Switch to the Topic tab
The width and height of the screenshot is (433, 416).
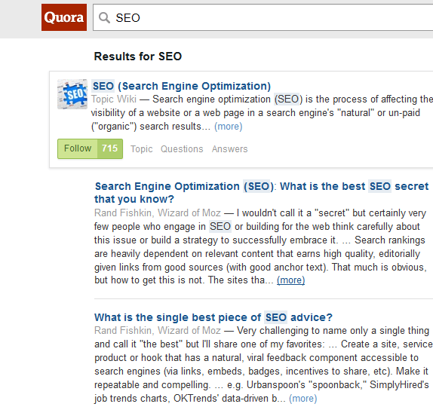click(141, 149)
